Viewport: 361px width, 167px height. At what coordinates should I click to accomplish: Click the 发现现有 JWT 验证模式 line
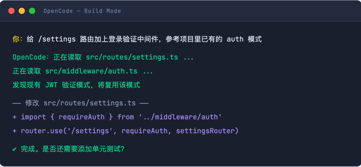tap(76, 85)
